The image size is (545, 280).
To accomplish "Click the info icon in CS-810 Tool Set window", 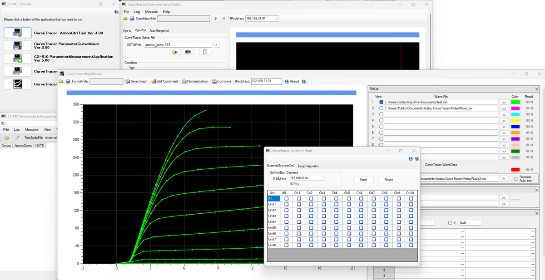I will click(x=116, y=12).
